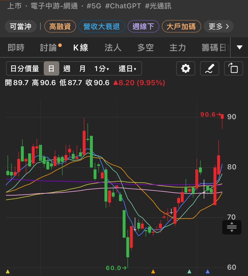The width and height of the screenshot is (248, 276).
Task: Switch to the 討論 tab
Action: click(x=48, y=47)
